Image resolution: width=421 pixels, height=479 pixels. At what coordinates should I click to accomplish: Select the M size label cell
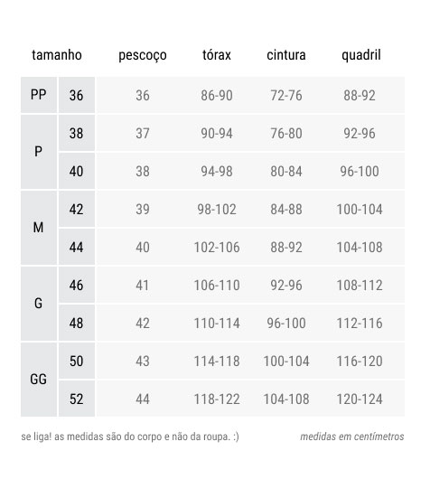point(39,228)
